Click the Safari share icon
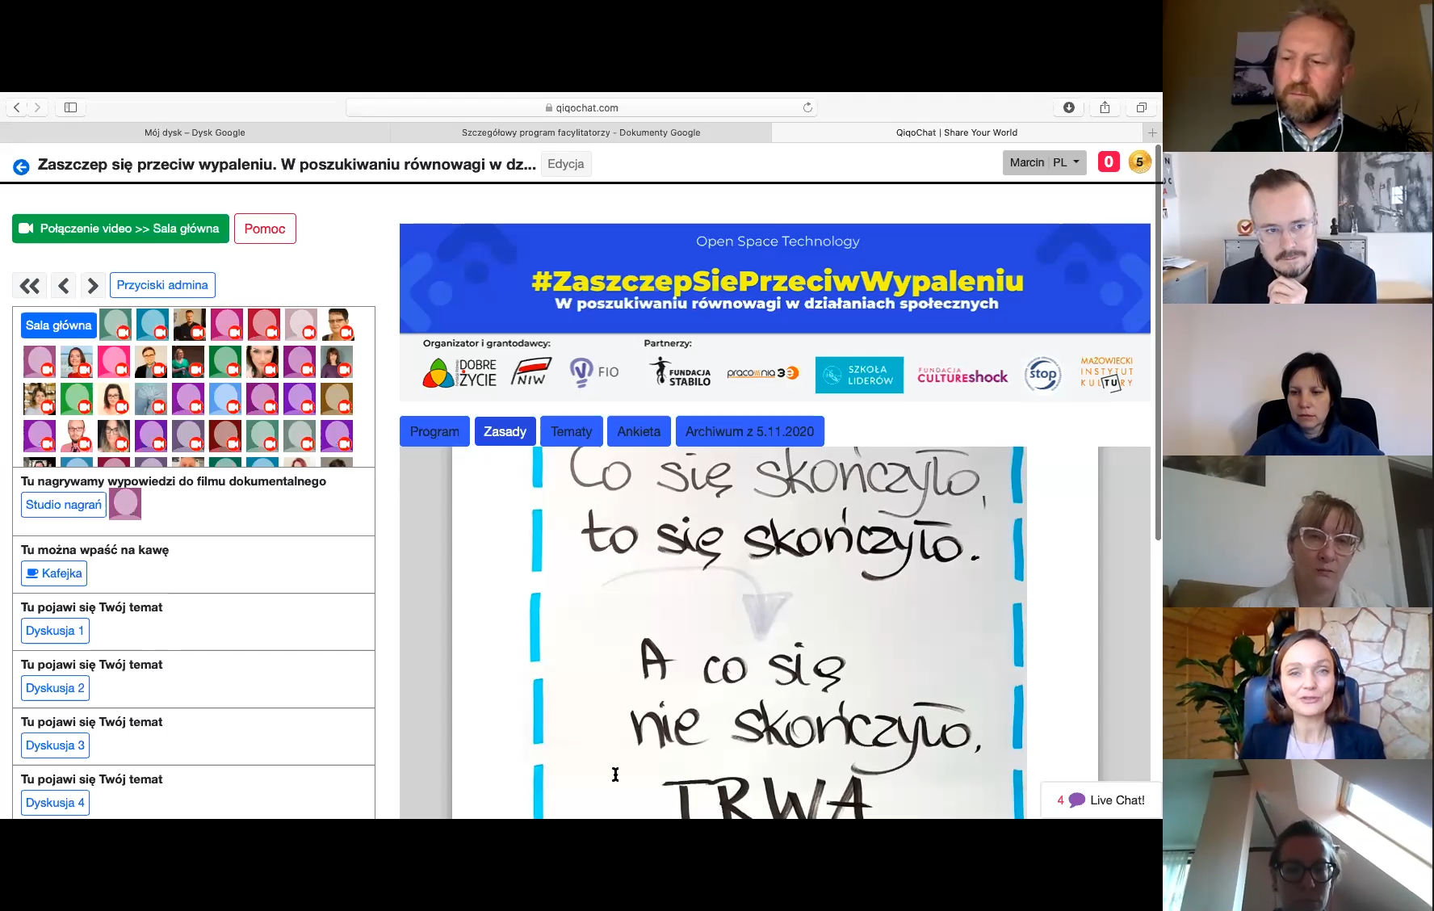This screenshot has width=1434, height=911. point(1105,107)
